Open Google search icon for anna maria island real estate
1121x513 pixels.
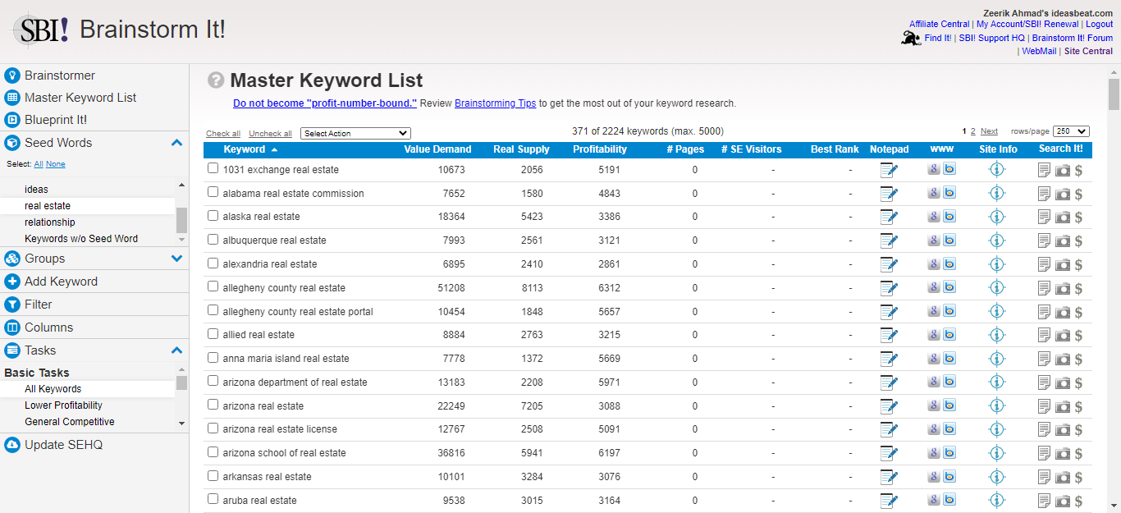[933, 358]
